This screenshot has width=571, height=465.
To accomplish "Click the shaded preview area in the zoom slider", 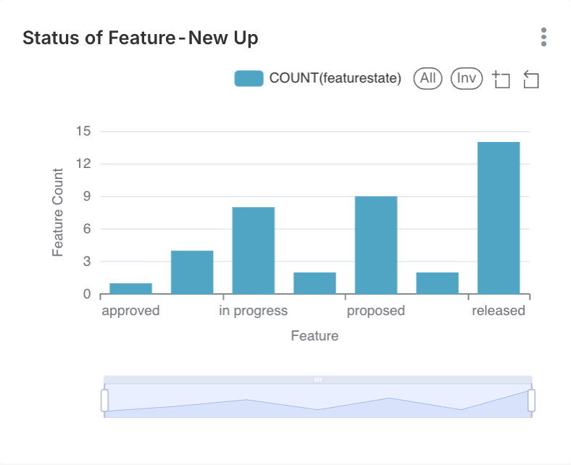I will 317,404.
